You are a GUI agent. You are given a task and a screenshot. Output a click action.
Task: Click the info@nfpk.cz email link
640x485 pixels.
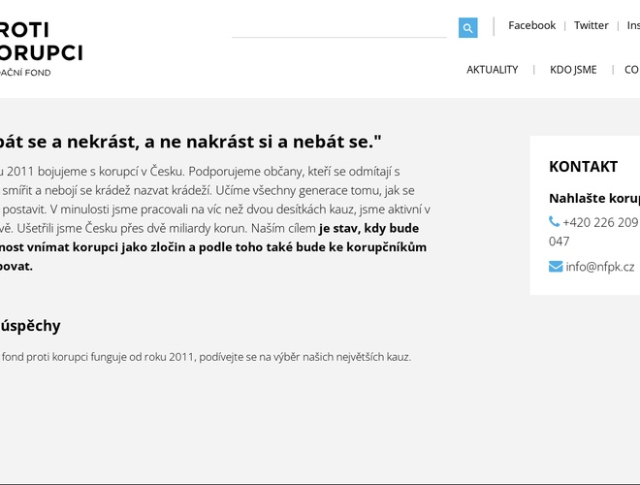pos(600,267)
